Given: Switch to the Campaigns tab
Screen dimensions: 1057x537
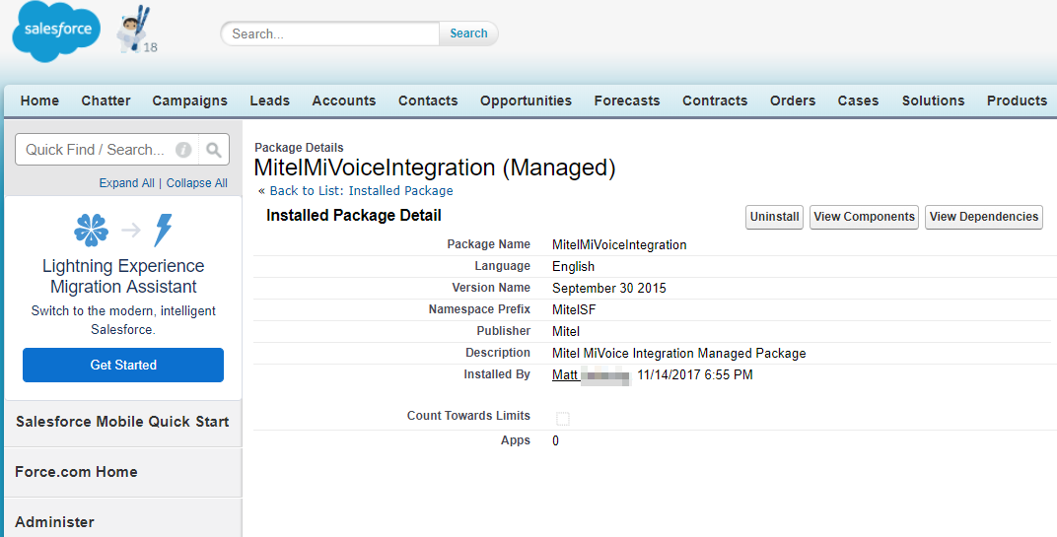Looking at the screenshot, I should point(190,101).
